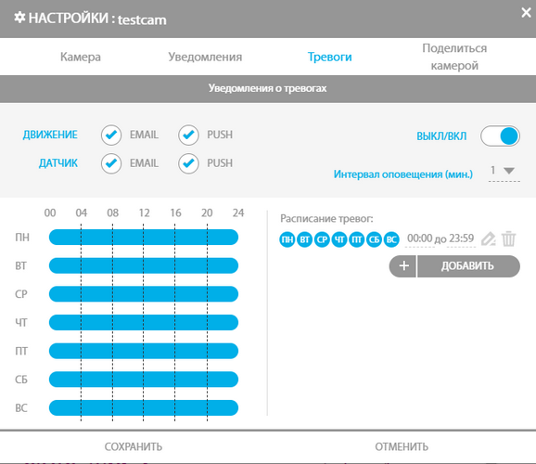Click the ВС timeline bar
This screenshot has height=464, width=536.
[x=144, y=407]
